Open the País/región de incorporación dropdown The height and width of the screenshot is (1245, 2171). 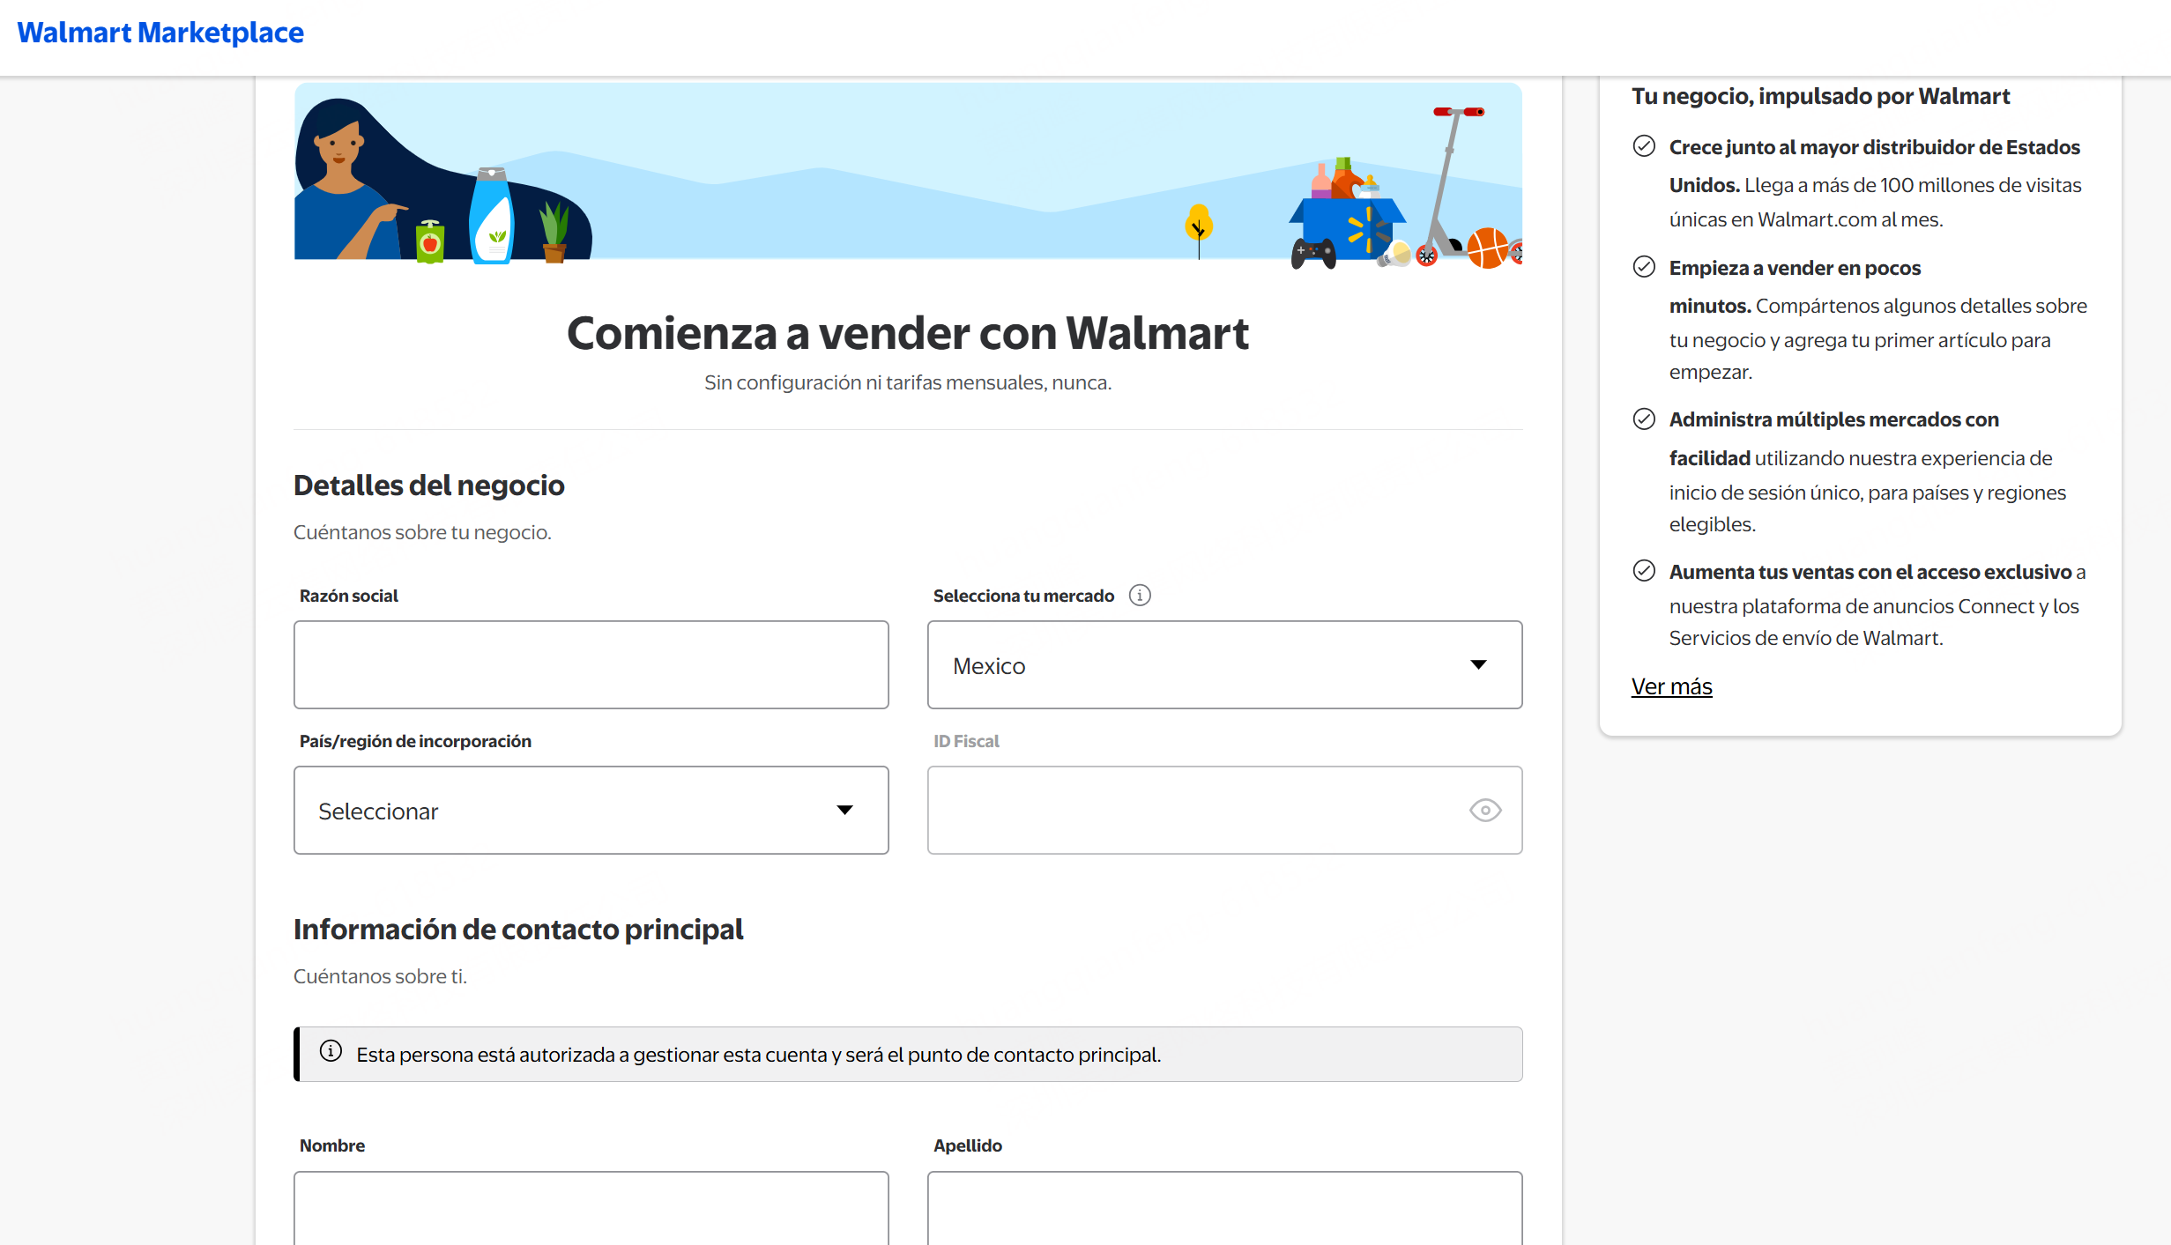[591, 810]
